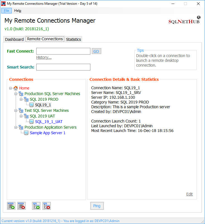
Task: Click the delete connection icon button
Action: [x=21, y=206]
